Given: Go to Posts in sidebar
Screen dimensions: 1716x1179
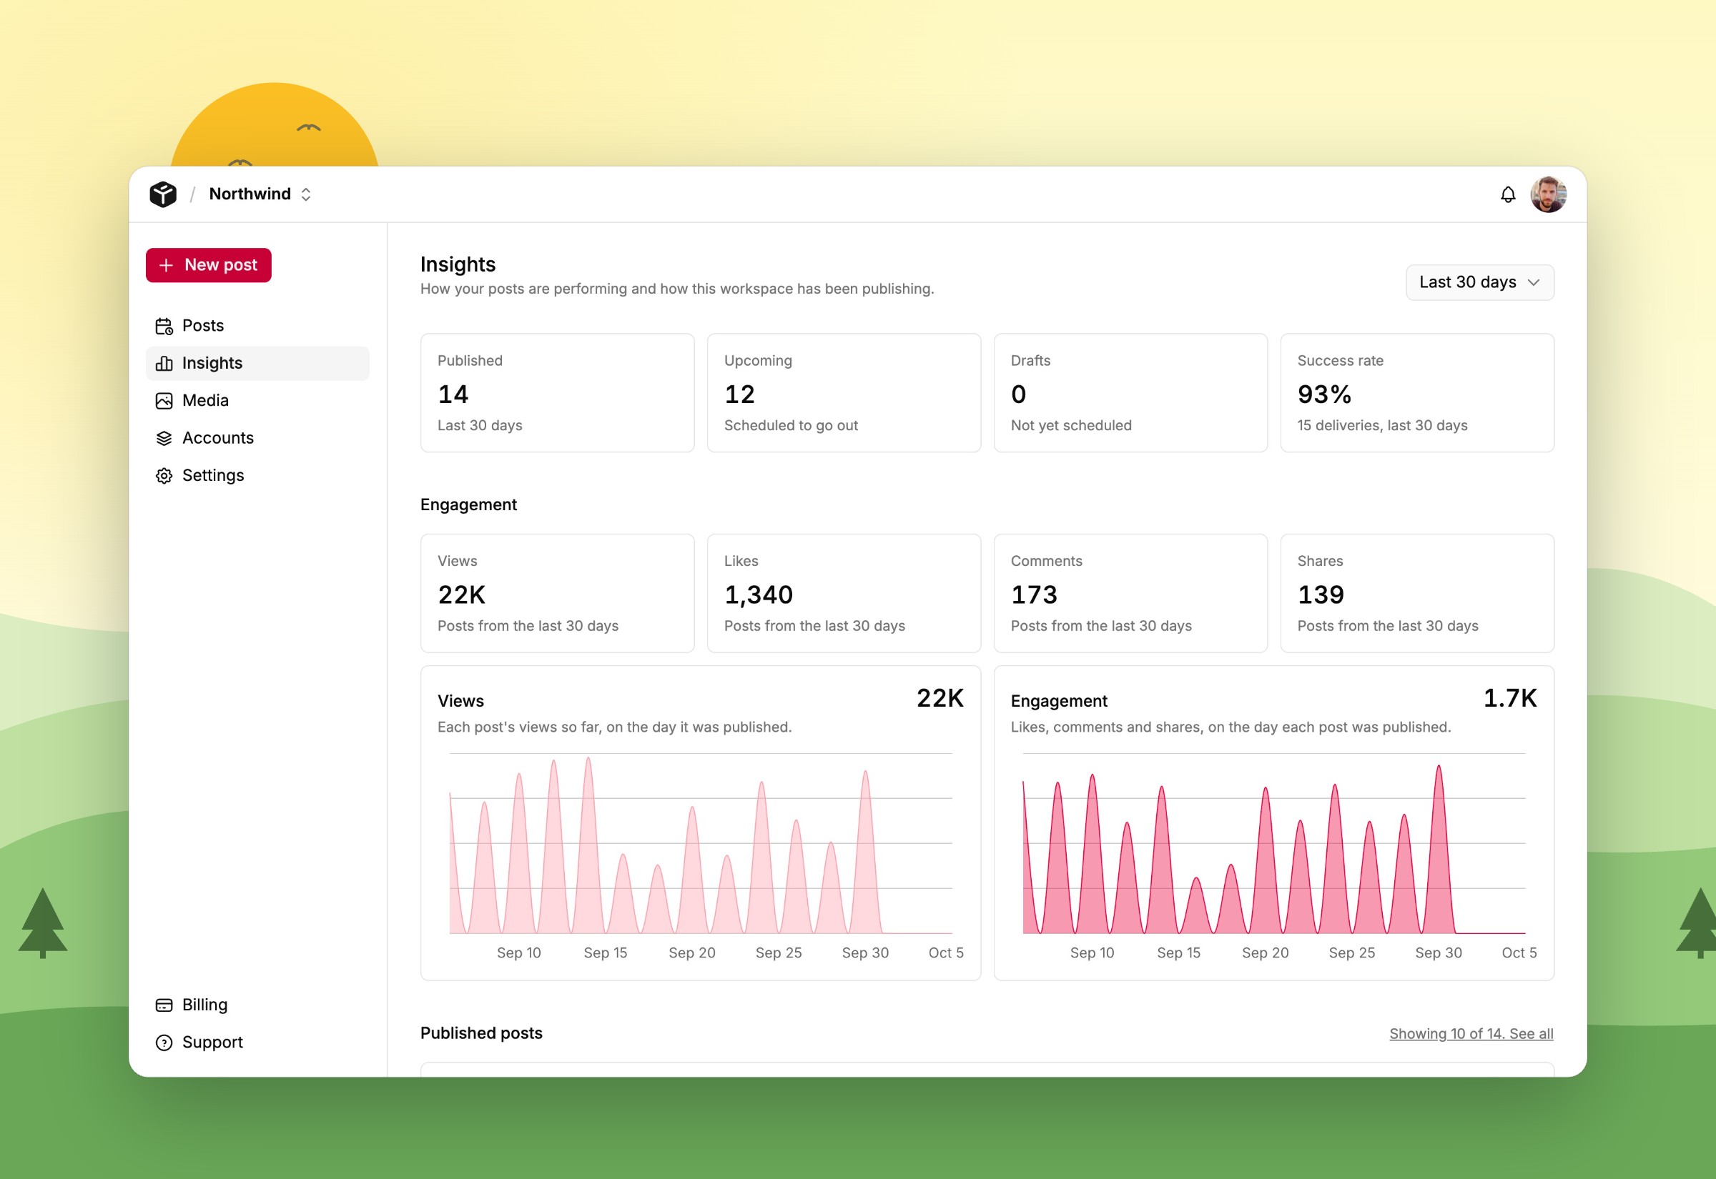Looking at the screenshot, I should (257, 326).
